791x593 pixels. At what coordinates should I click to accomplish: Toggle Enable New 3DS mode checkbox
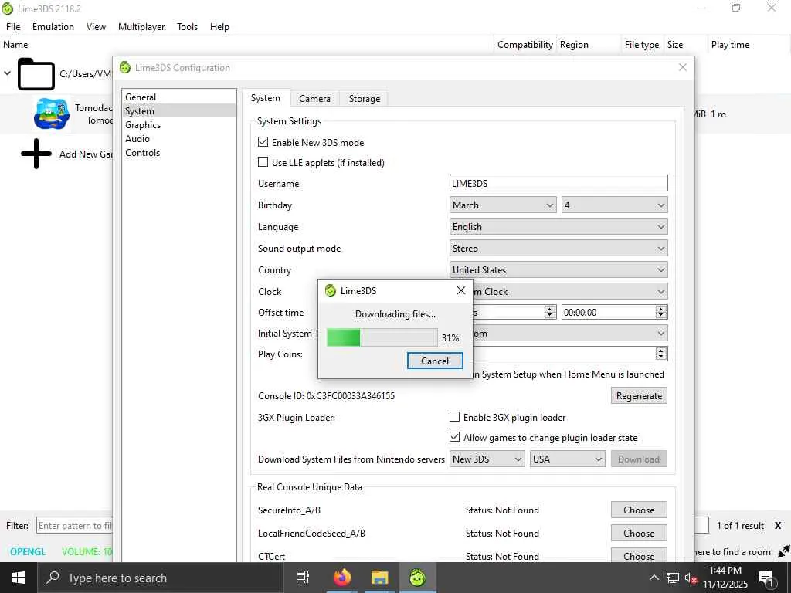pyautogui.click(x=263, y=142)
